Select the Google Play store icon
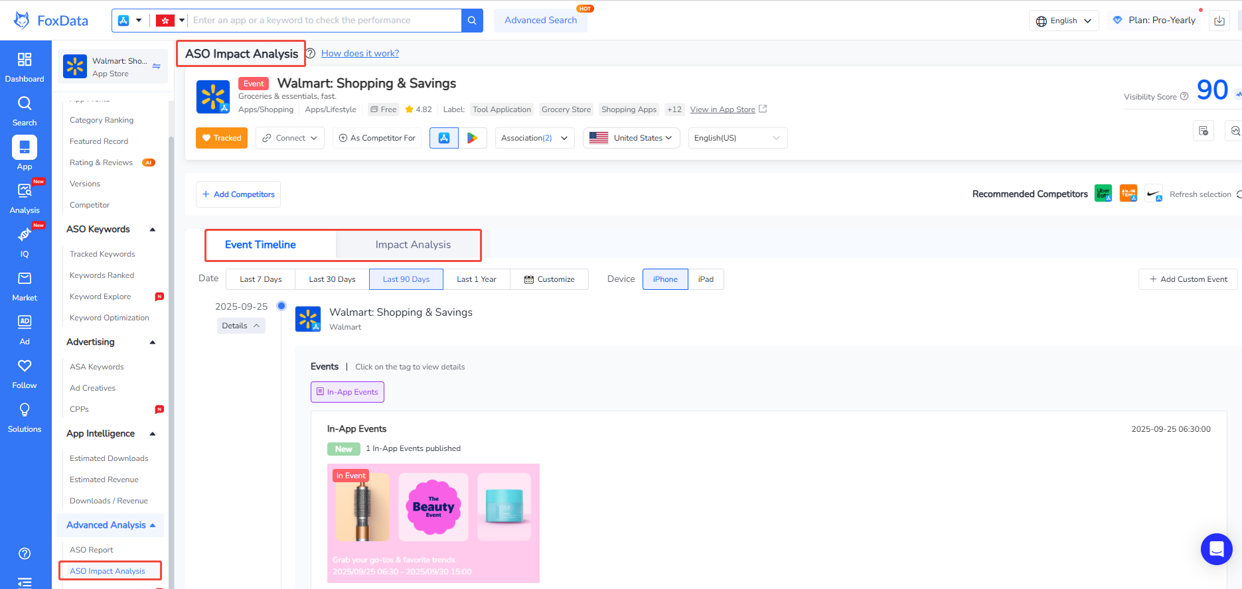1242x589 pixels. [x=473, y=138]
